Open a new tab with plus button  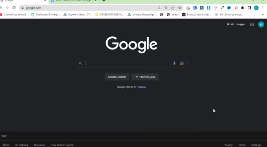tap(104, 1)
